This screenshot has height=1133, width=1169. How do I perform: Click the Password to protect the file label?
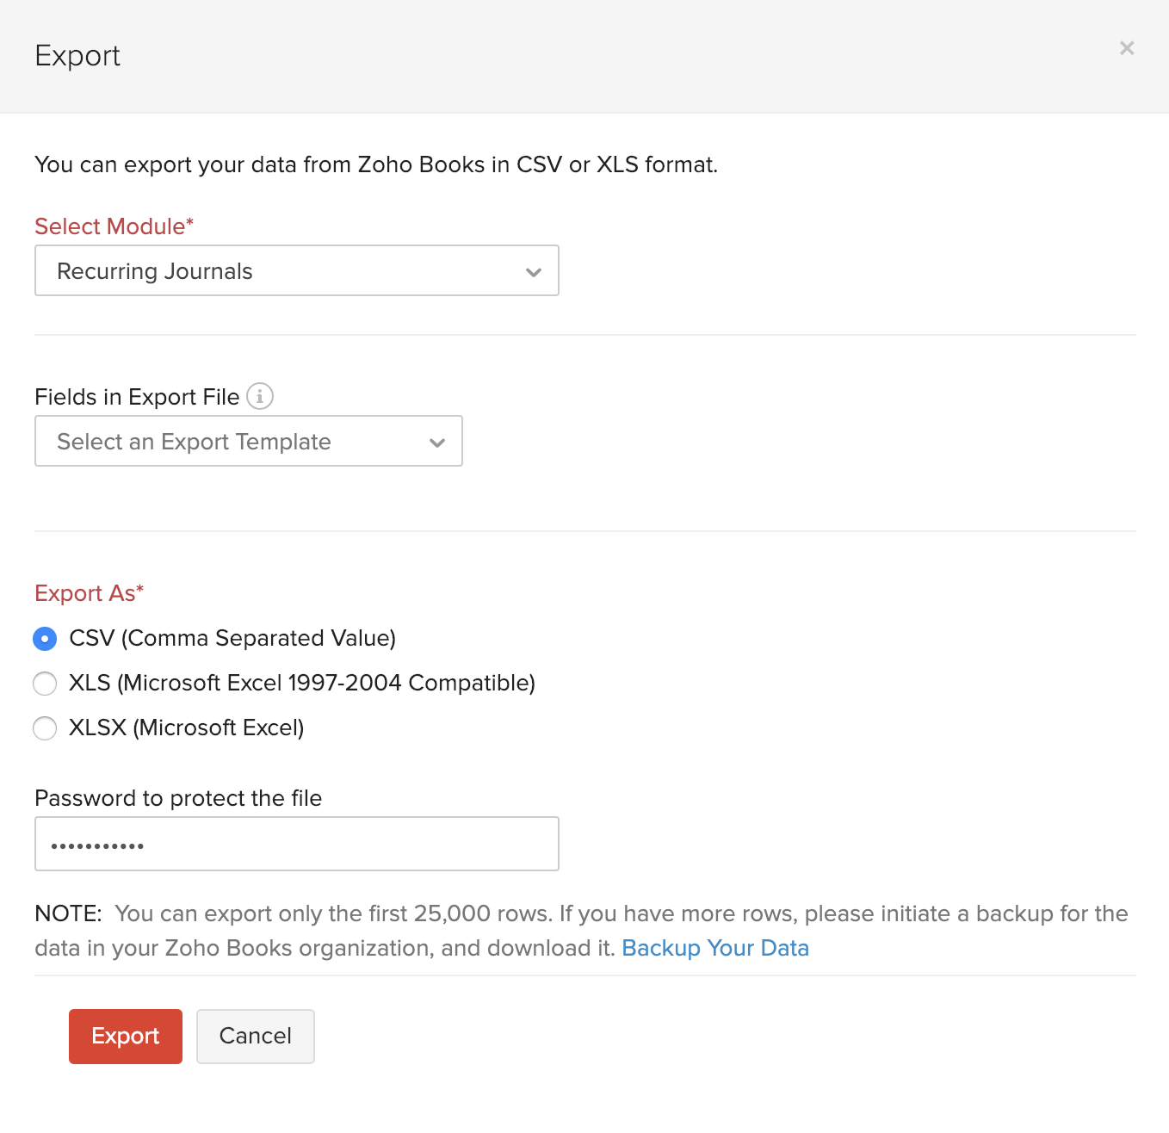click(x=177, y=797)
